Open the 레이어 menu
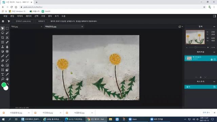This screenshot has height=122, width=217. (28, 16)
